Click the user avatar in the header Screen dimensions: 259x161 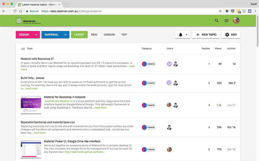[x=236, y=21]
